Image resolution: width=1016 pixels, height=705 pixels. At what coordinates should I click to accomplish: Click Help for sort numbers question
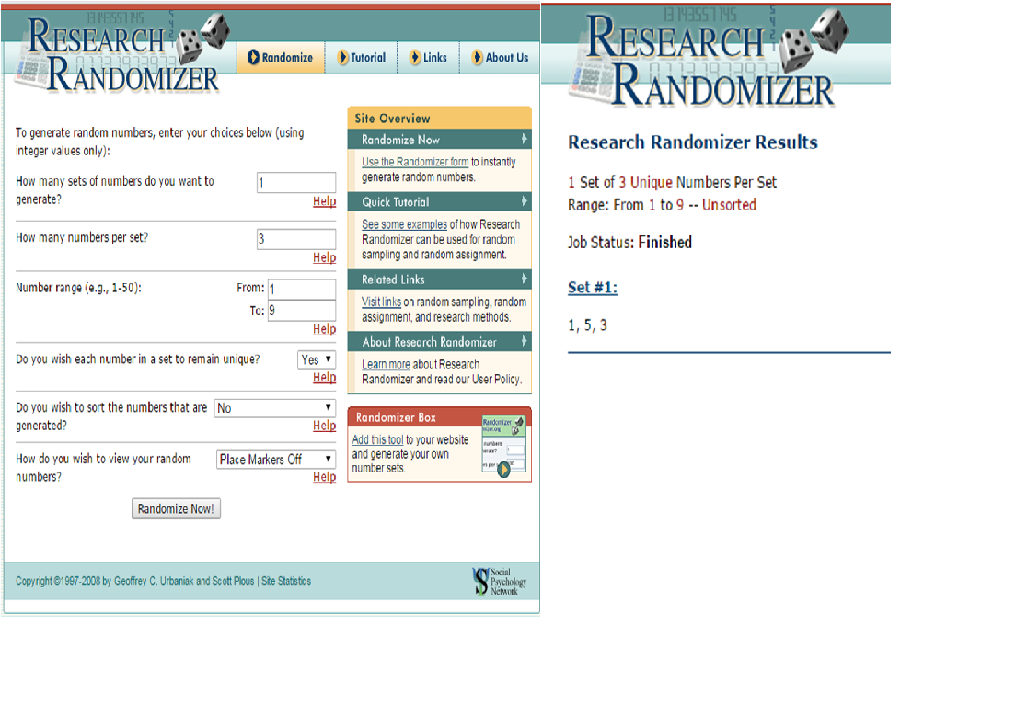pos(324,426)
